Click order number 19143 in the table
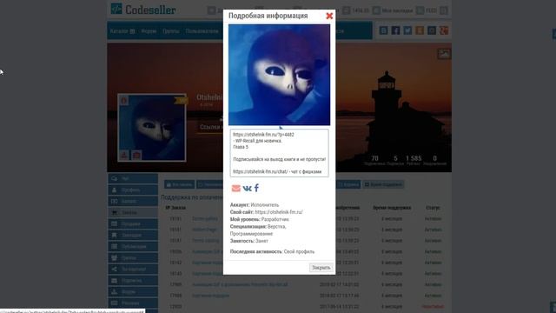Image resolution: width=556 pixels, height=313 pixels. coord(175,274)
